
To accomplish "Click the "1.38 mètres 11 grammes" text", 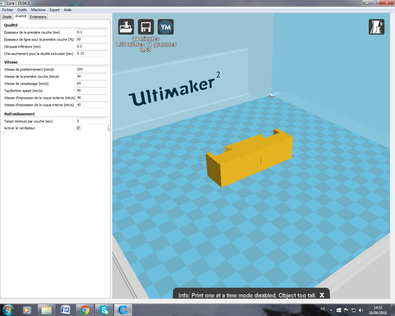I will [x=146, y=44].
